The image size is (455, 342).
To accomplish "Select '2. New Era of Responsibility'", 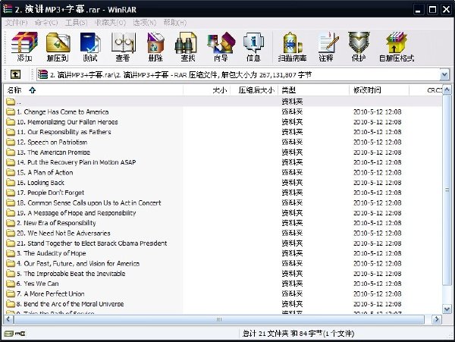I will click(x=56, y=223).
